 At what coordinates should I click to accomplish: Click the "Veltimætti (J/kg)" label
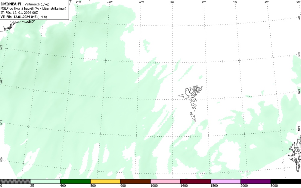pos(37,4)
